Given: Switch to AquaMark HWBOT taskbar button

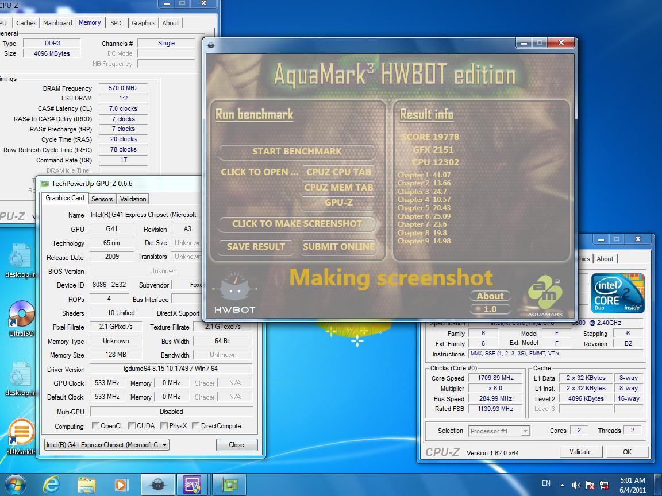Looking at the screenshot, I should (x=158, y=485).
